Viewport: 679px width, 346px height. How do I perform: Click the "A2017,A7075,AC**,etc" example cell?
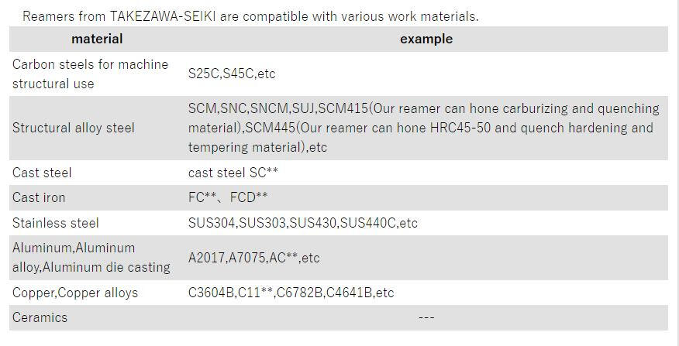click(253, 258)
